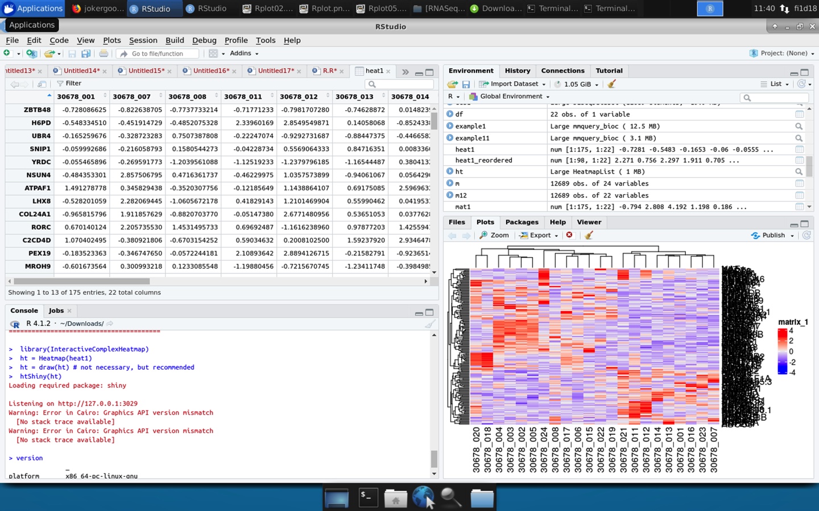Click the Publish button

(772, 234)
